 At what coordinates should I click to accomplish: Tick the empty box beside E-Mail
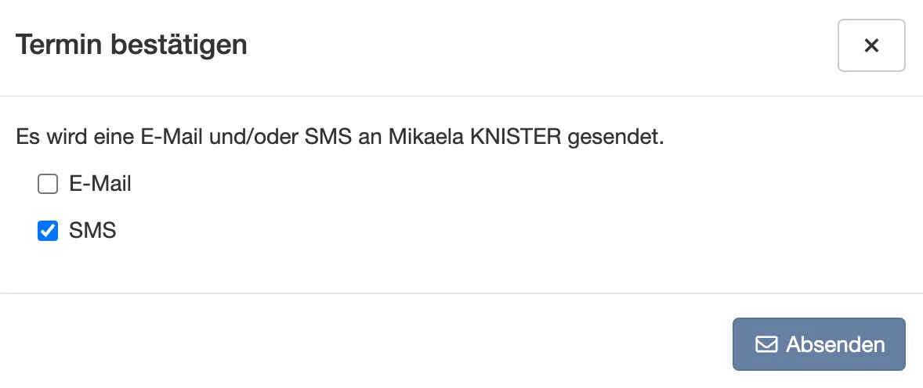point(48,184)
